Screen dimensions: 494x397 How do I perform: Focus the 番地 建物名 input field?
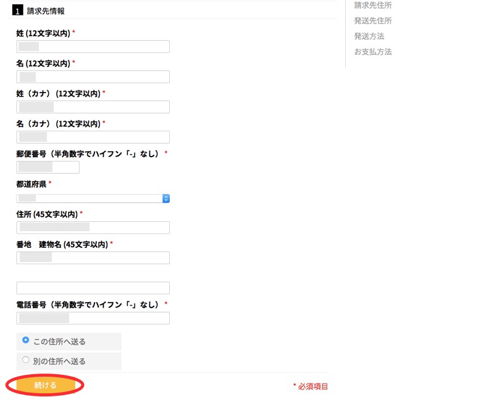coord(93,258)
